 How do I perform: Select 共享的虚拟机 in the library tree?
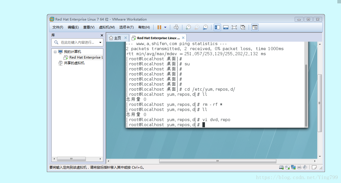pos(74,63)
